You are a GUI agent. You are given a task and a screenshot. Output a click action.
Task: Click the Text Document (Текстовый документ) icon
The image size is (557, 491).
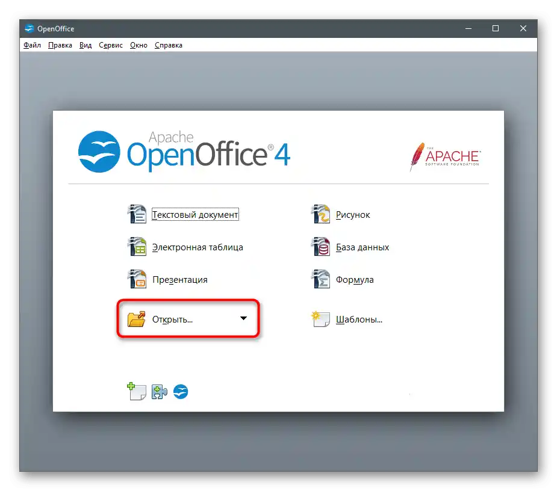[x=137, y=214]
